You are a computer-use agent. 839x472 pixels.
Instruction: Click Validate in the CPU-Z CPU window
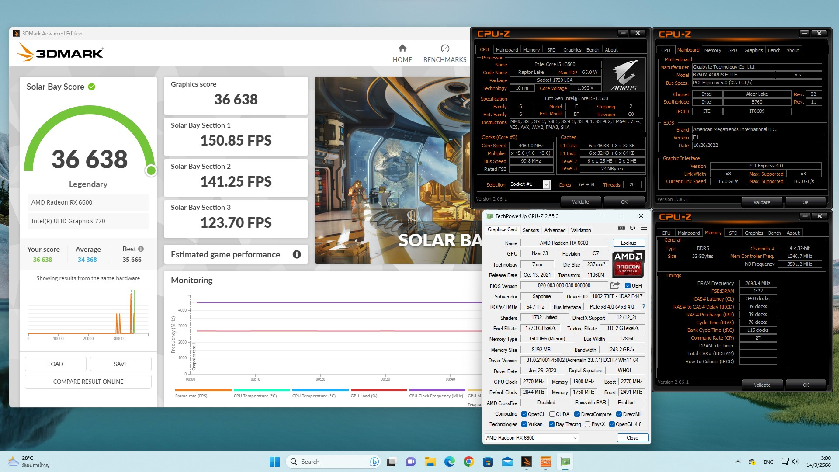(x=580, y=202)
